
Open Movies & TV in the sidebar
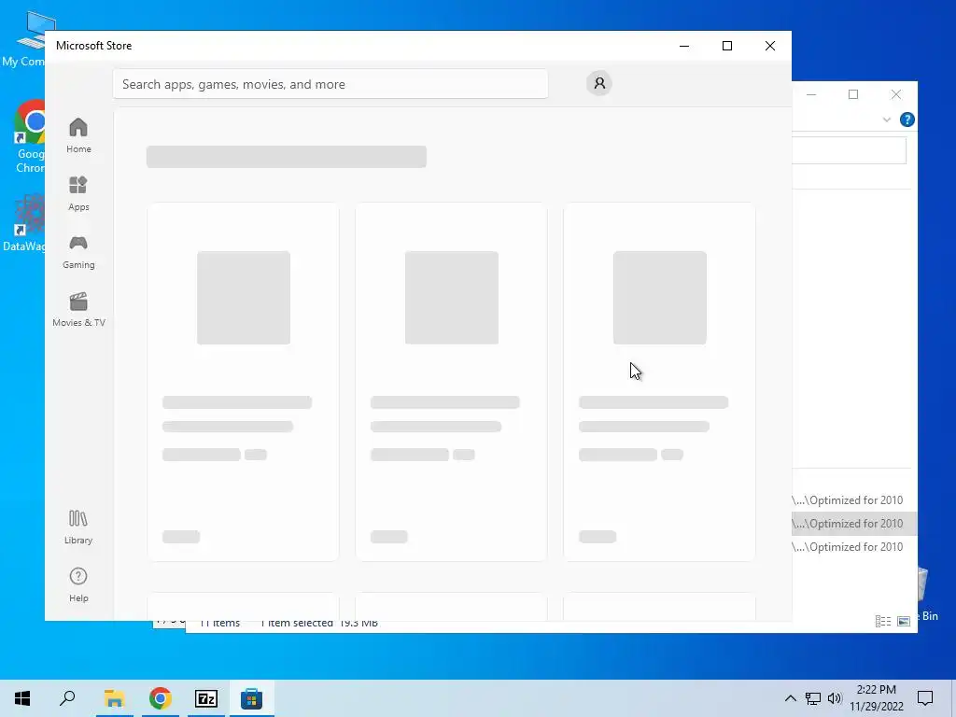78,310
